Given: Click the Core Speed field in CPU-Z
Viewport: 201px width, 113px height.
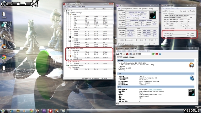Looking at the screenshot, I should click(x=130, y=30).
